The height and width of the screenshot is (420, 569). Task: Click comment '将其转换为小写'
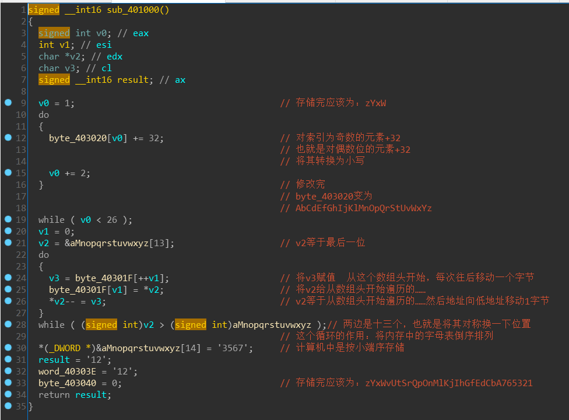tap(322, 161)
